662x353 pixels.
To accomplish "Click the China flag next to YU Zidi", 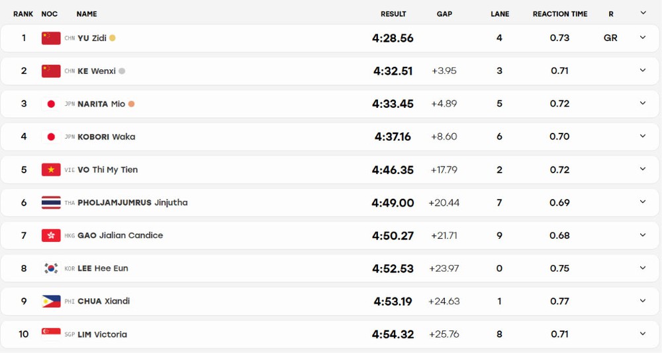I will click(51, 38).
